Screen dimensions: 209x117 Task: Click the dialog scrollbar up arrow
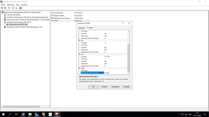[128, 31]
